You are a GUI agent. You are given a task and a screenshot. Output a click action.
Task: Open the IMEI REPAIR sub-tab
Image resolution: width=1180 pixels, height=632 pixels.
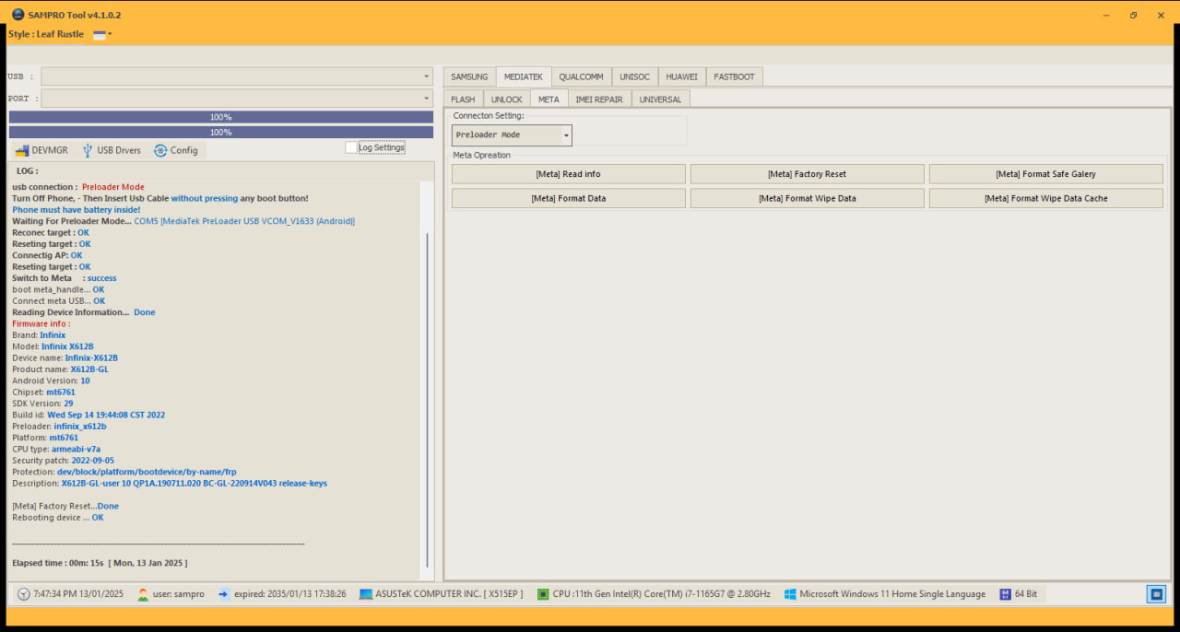tap(599, 99)
